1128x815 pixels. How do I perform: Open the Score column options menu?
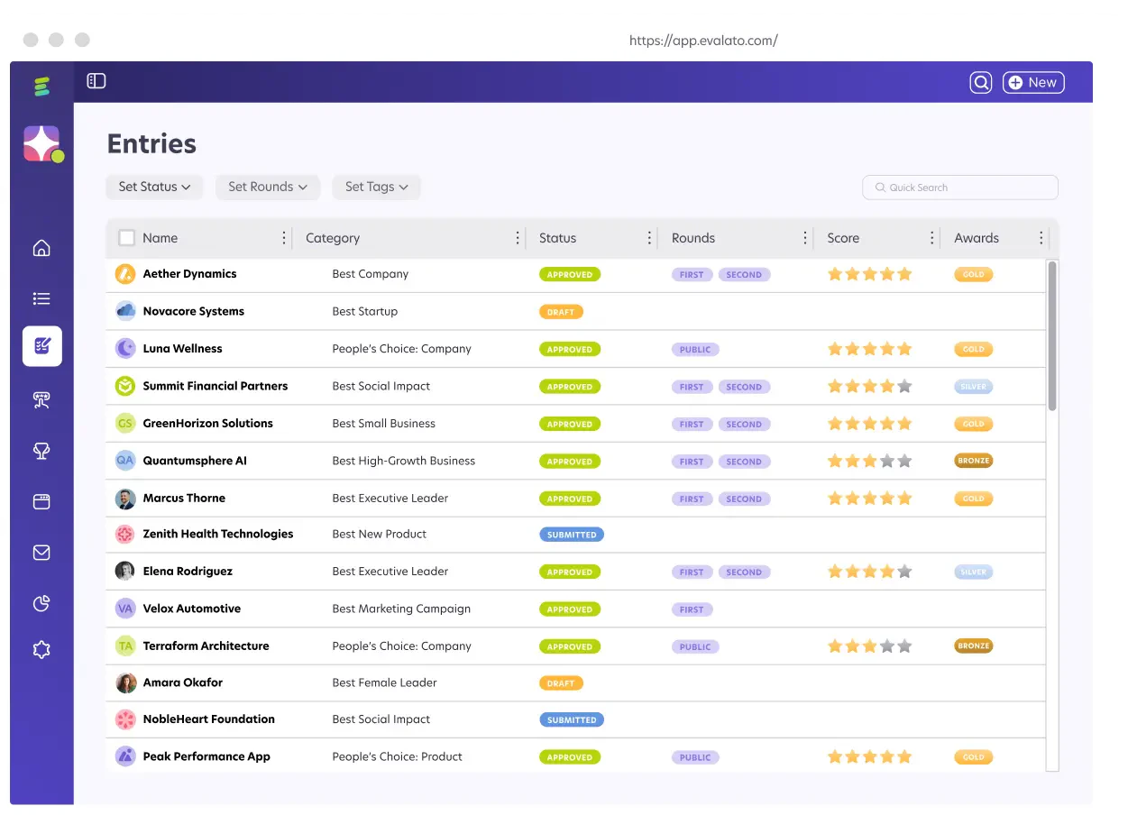[x=932, y=238]
